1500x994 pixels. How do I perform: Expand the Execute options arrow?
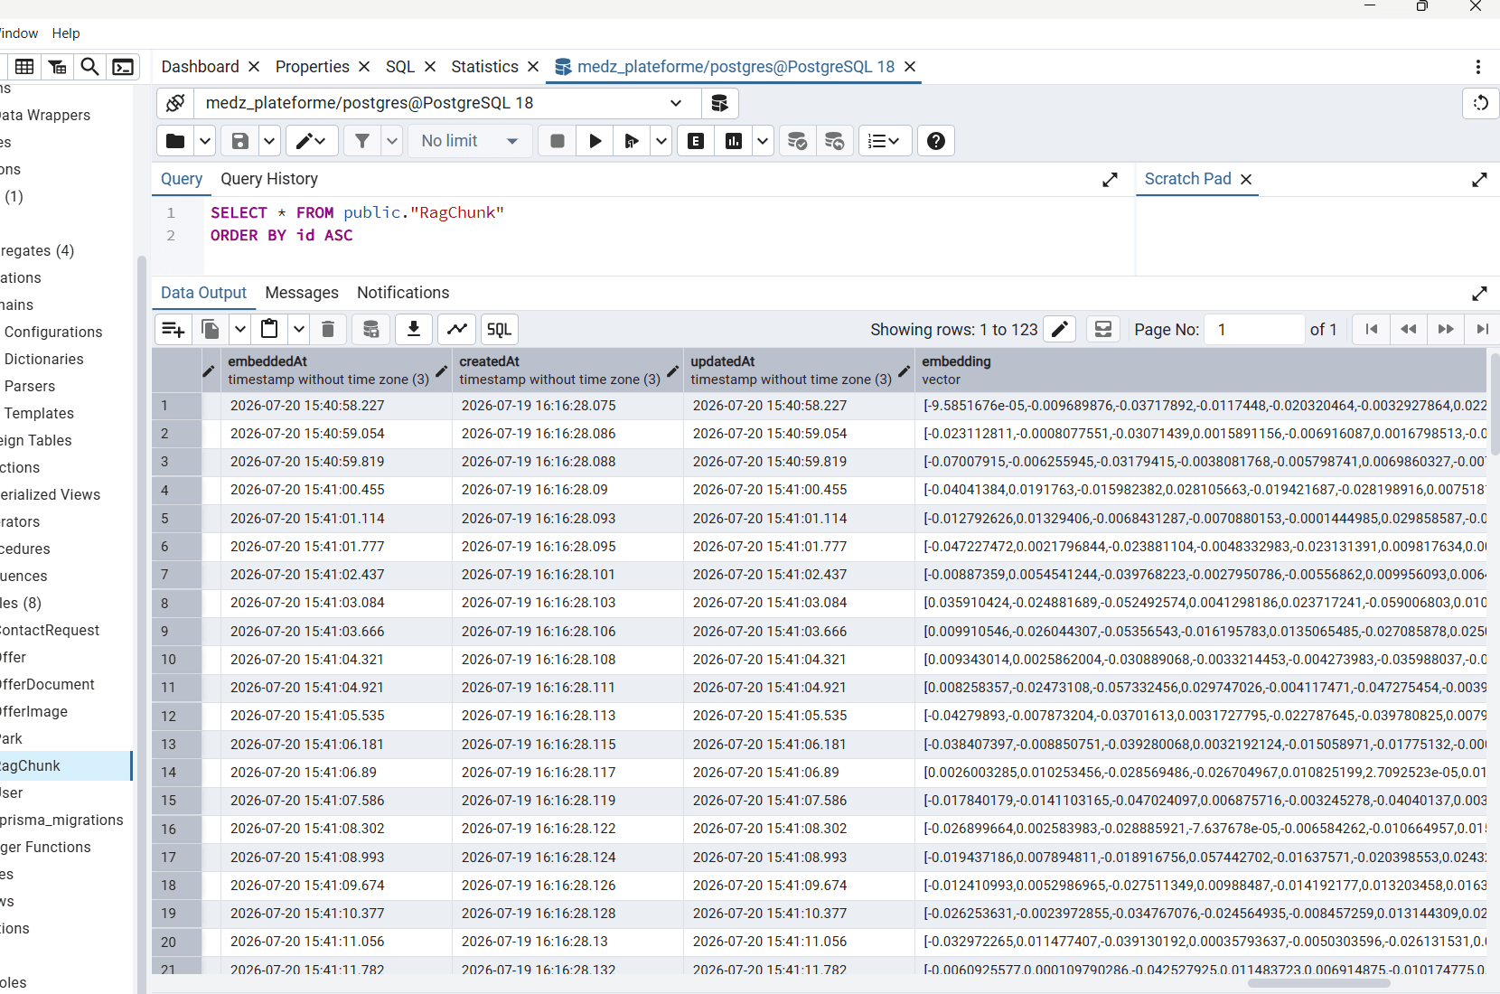click(x=661, y=141)
